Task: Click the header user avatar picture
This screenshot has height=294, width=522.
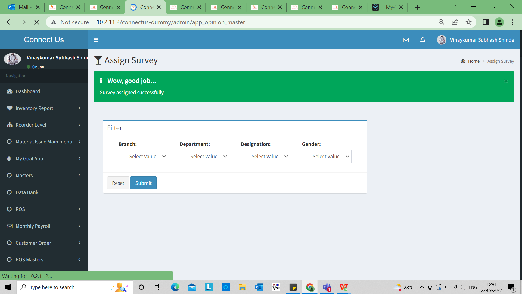Action: 441,40
